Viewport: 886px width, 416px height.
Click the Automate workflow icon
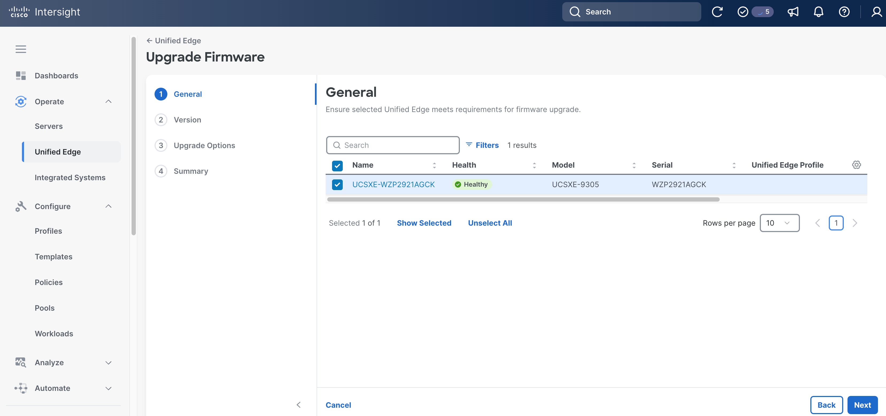tap(21, 388)
